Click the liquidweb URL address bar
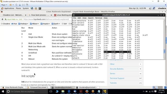Image resolution: width=167 pixels, height=94 pixels. [x=46, y=19]
